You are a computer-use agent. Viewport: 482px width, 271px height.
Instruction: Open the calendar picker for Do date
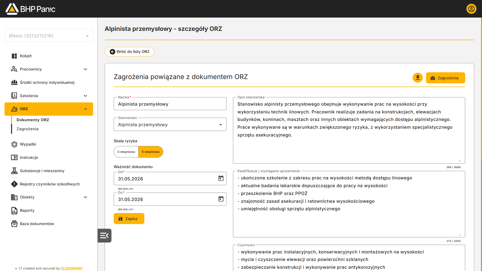(x=221, y=199)
